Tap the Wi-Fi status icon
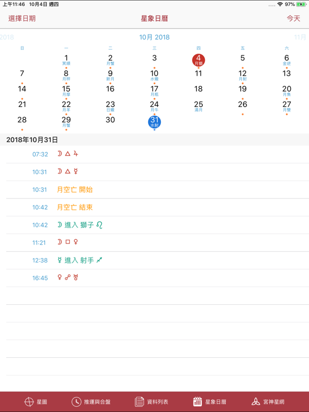Screen dimensions: 309x412 pos(280,4)
